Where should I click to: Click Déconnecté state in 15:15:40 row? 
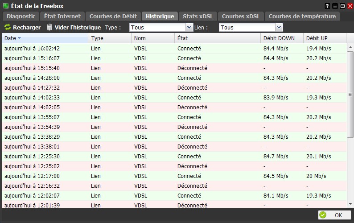pyautogui.click(x=192, y=68)
